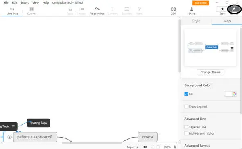242x149 pixels.
Task: Switch to the Style tab
Action: 196,21
